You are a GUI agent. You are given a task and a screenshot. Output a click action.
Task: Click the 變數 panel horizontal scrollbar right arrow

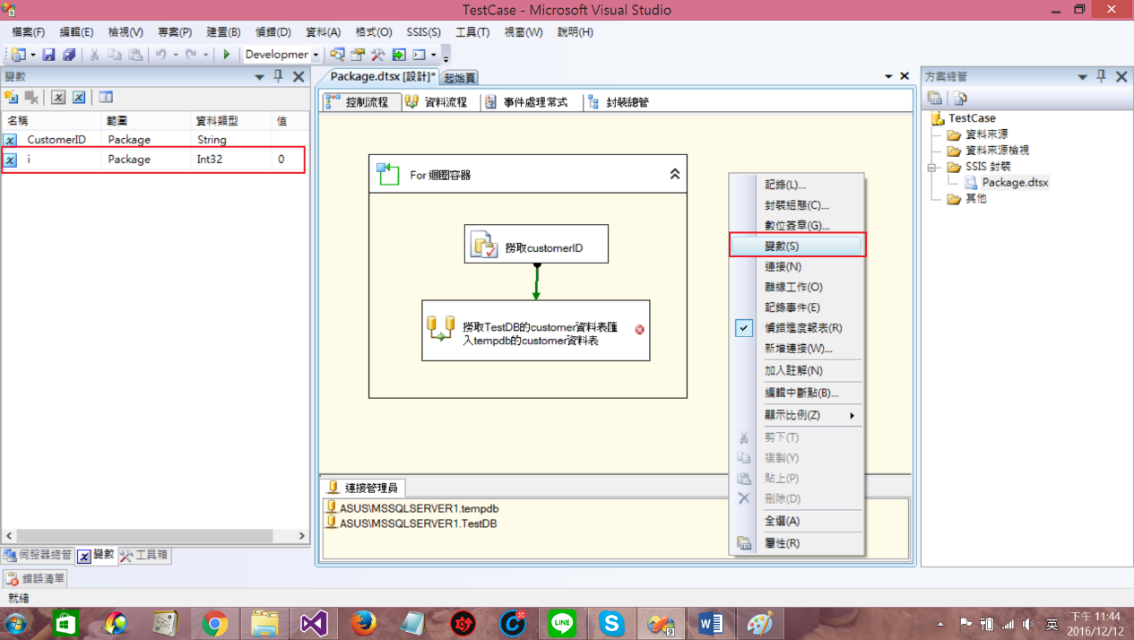(x=300, y=536)
